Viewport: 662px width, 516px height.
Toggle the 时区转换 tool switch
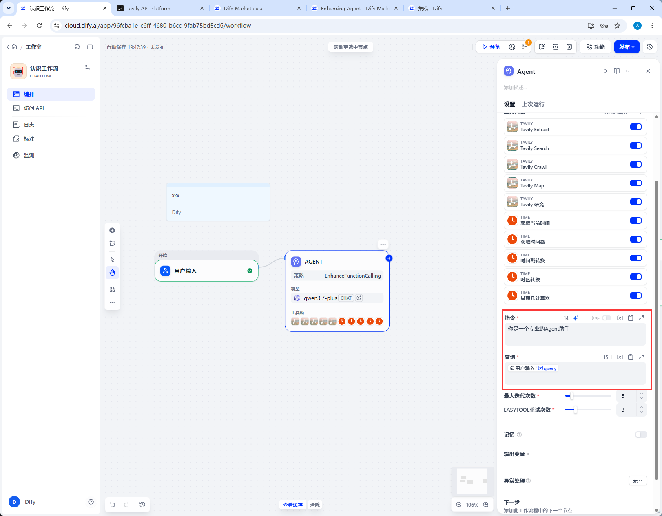point(636,277)
